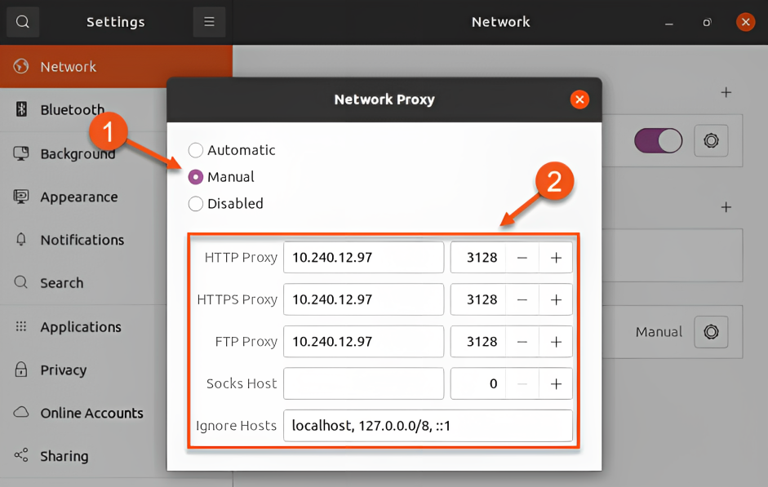Open the Network Proxy gear settings button
This screenshot has height=487, width=768.
click(x=711, y=332)
